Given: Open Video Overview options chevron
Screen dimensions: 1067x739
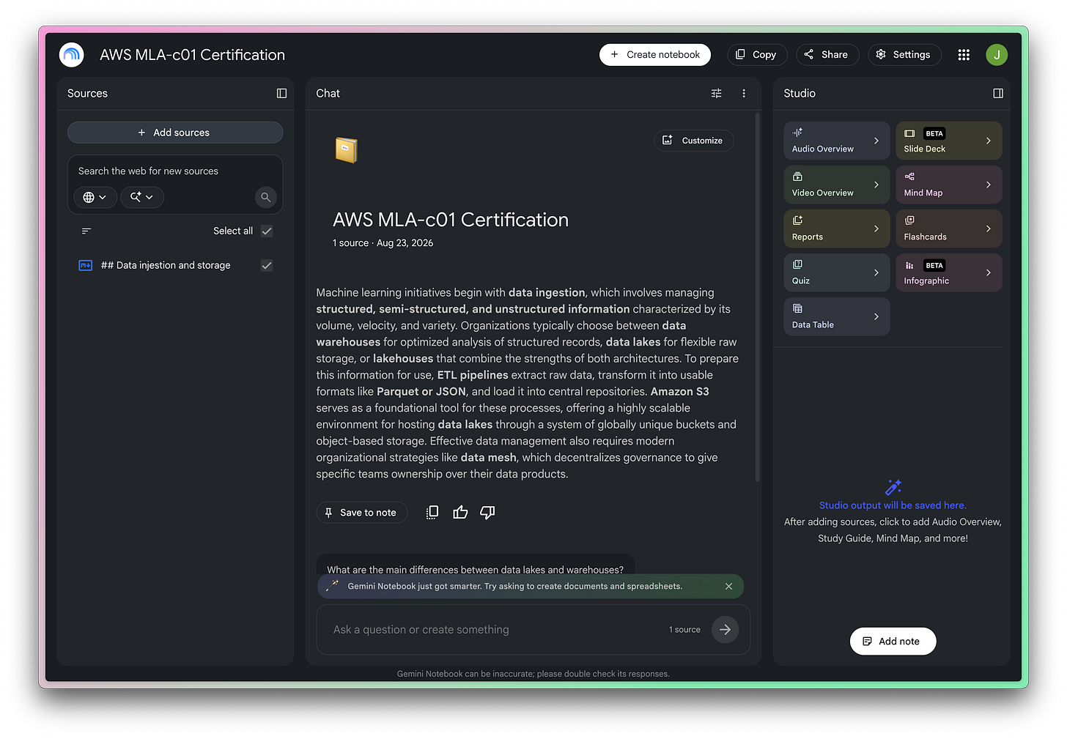Looking at the screenshot, I should tap(876, 185).
